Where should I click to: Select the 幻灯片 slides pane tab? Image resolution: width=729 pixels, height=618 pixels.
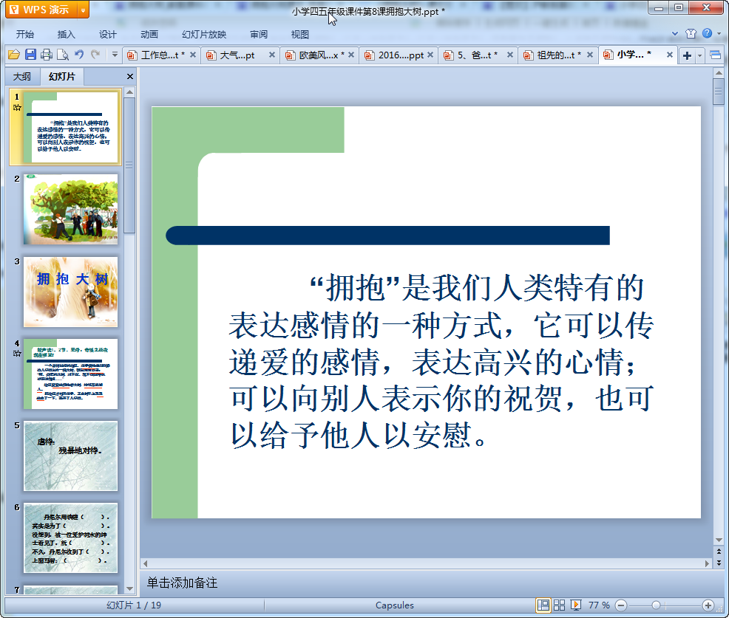tap(62, 77)
